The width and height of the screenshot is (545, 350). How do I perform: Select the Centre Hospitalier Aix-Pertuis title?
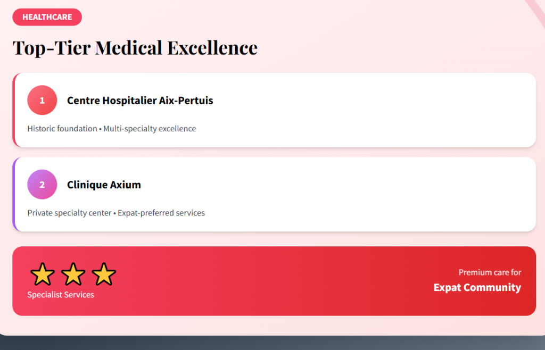140,101
